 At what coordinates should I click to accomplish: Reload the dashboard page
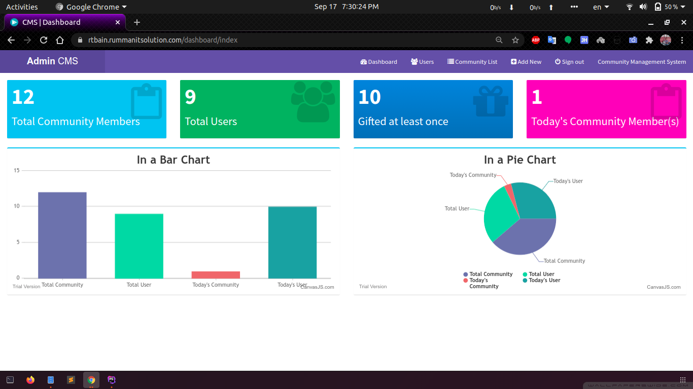(x=44, y=40)
